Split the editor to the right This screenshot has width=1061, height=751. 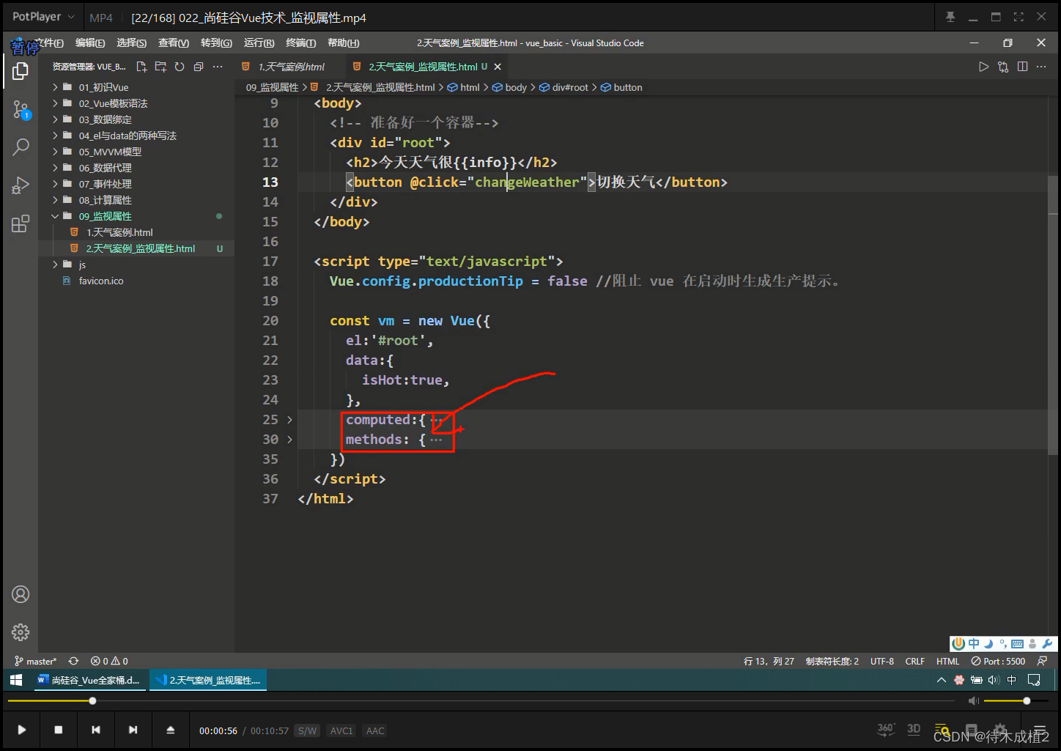pos(1023,67)
